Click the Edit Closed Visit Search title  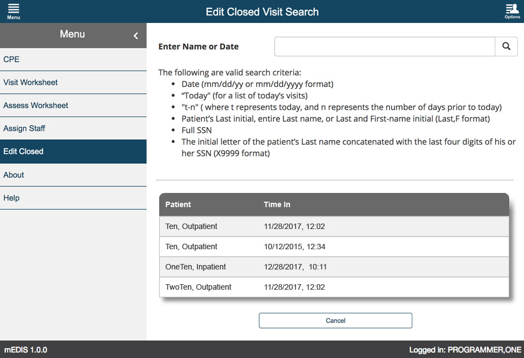point(262,12)
